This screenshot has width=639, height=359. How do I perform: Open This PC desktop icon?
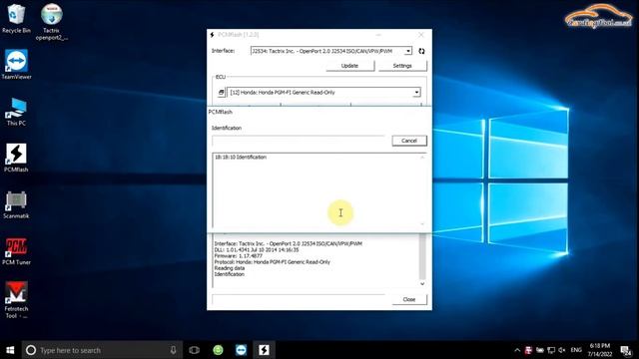coord(16,112)
